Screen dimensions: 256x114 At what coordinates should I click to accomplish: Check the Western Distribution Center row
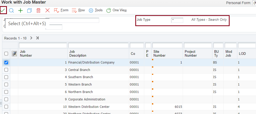pos(6,107)
